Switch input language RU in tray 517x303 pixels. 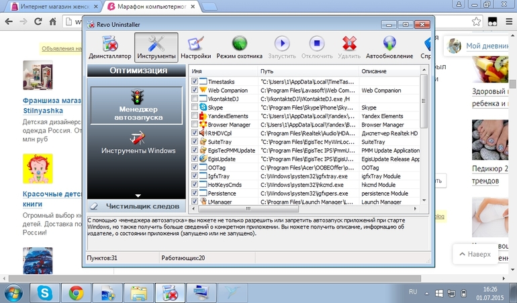point(413,292)
